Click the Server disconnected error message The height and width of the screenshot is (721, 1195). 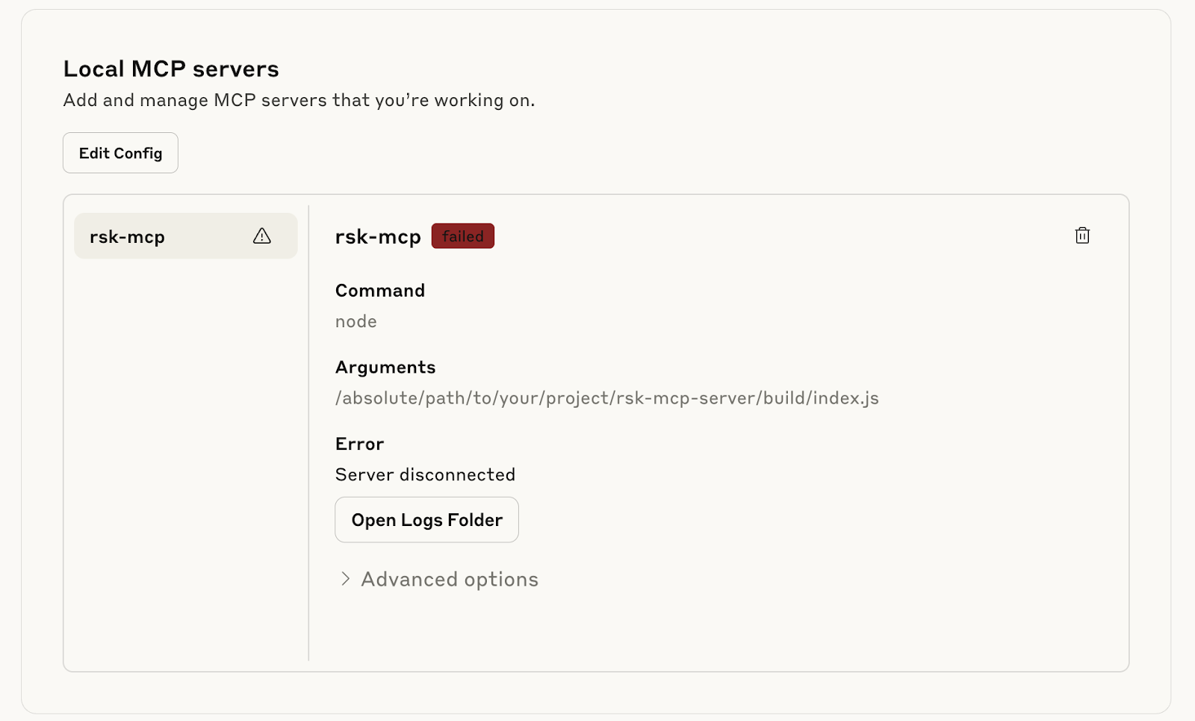coord(425,475)
